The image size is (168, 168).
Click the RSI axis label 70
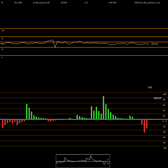(x=2, y=39)
